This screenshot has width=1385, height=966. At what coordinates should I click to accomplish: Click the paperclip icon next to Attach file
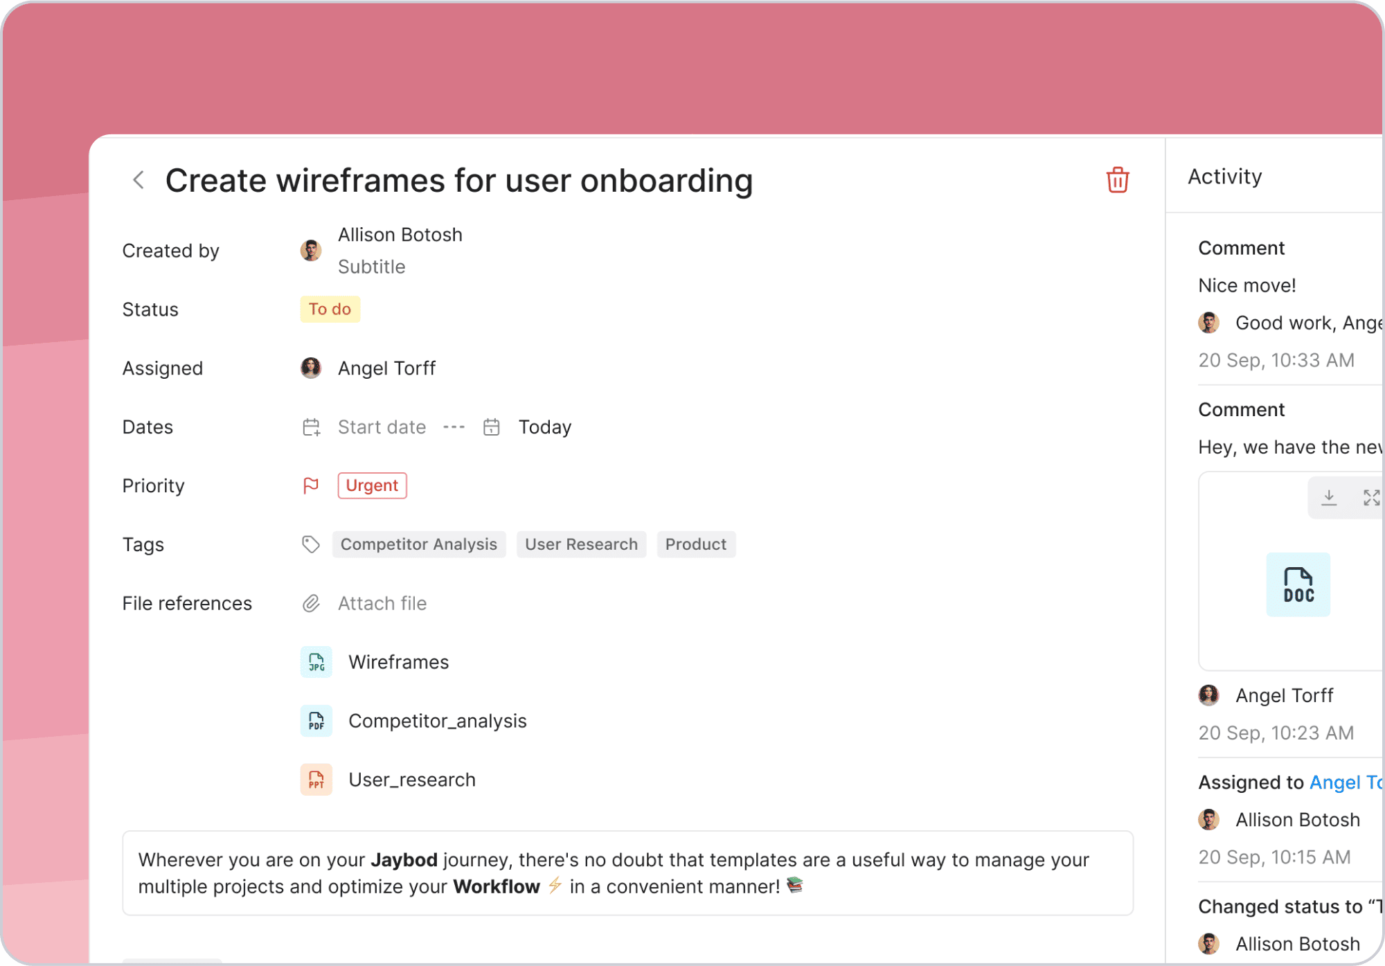pos(311,603)
